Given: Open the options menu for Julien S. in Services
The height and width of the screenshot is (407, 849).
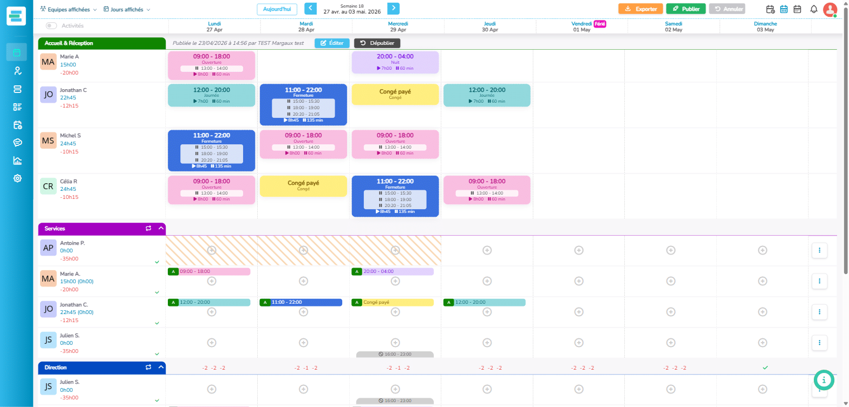Looking at the screenshot, I should (x=819, y=343).
